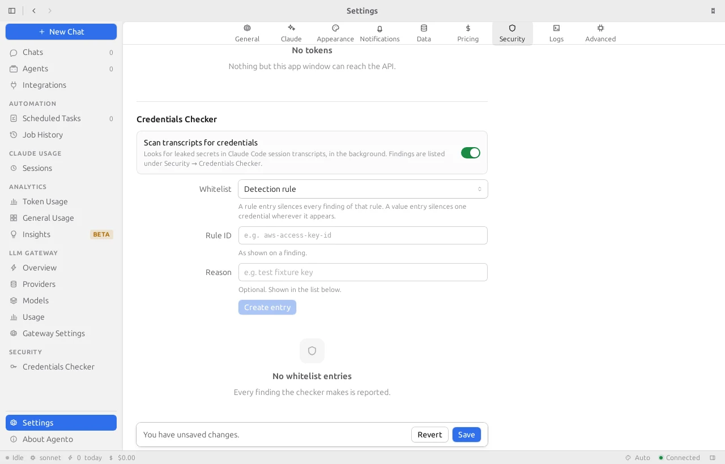725x464 pixels.
Task: Open About Agento
Action: click(61, 439)
